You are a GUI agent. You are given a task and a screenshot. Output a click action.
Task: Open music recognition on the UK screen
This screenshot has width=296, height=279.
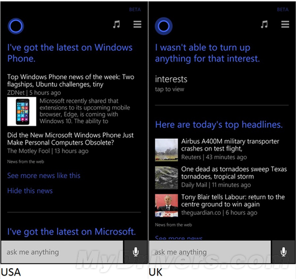[264, 24]
